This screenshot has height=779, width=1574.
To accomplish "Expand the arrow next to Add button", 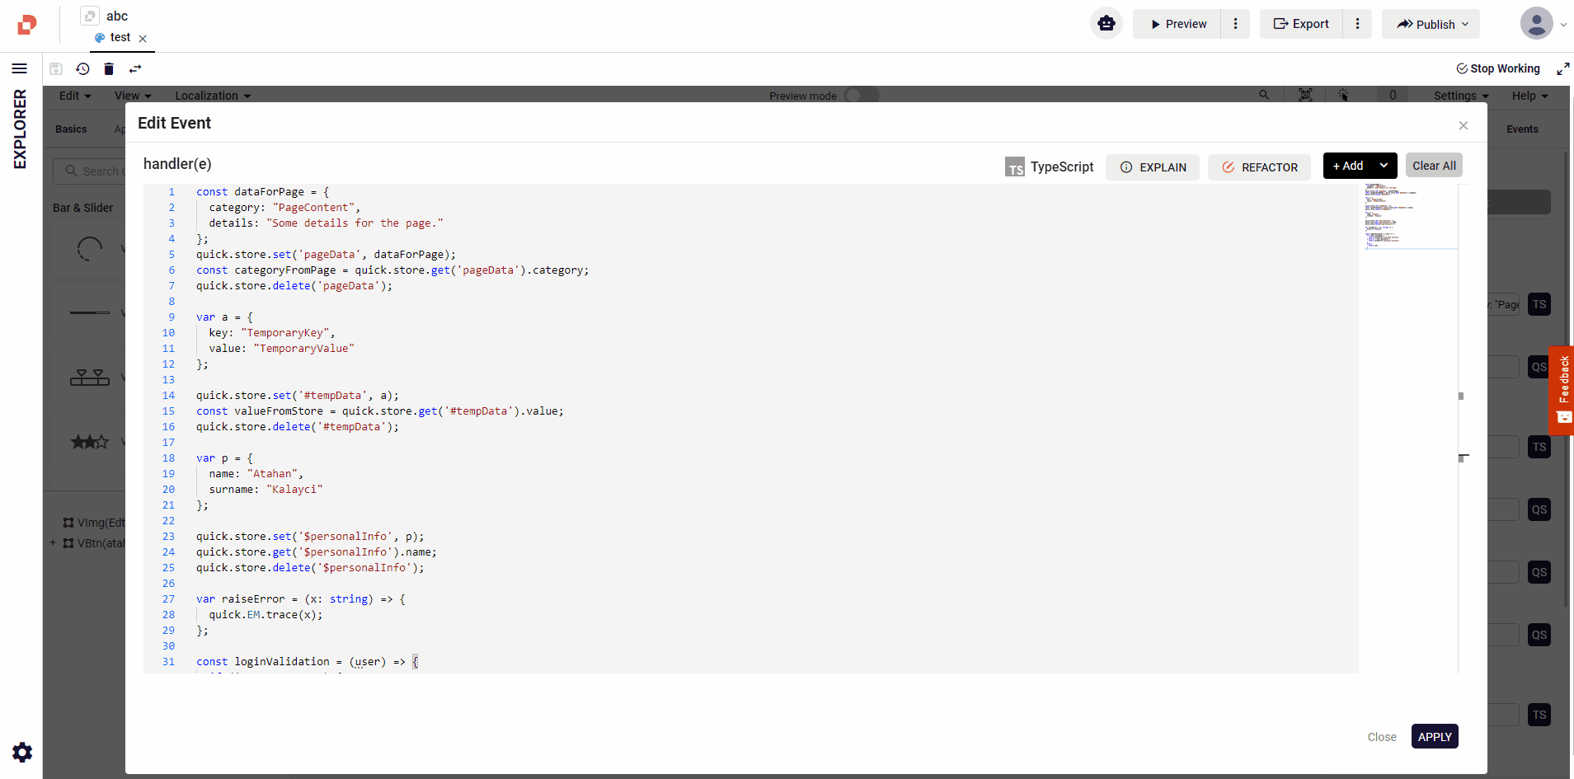I will 1384,166.
